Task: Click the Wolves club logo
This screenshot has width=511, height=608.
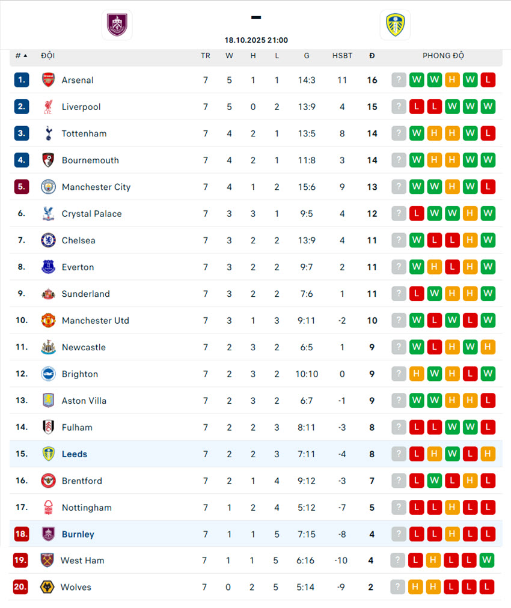Action: pyautogui.click(x=47, y=587)
